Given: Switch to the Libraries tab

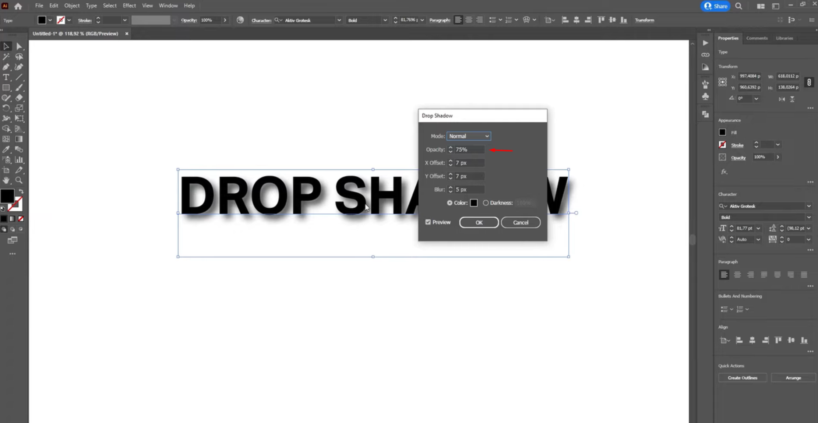Looking at the screenshot, I should tap(784, 38).
